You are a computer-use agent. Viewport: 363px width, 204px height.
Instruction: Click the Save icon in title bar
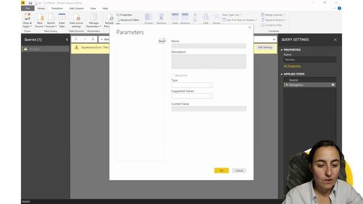tap(30, 3)
